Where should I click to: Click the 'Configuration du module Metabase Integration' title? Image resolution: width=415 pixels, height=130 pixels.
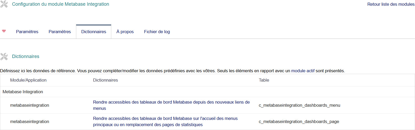point(60,4)
